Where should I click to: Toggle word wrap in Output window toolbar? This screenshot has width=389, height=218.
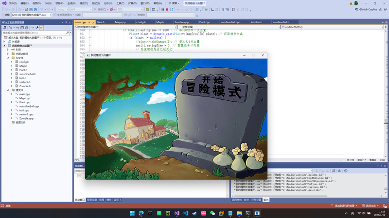pos(339,171)
